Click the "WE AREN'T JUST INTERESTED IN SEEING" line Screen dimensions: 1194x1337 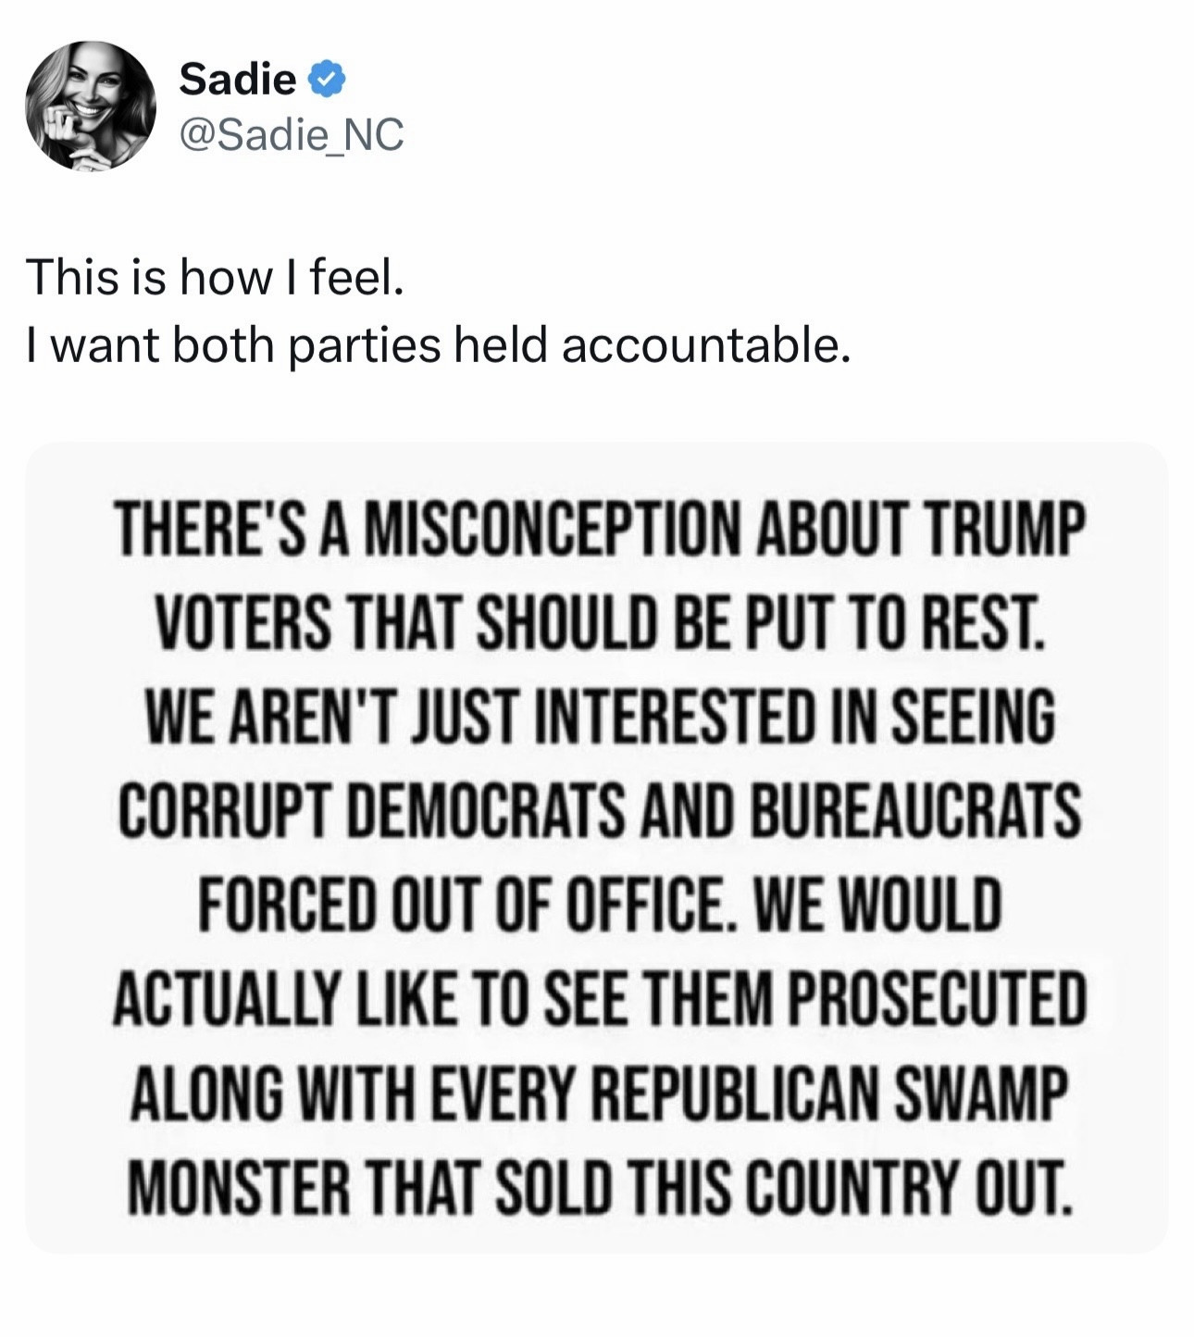click(x=599, y=719)
